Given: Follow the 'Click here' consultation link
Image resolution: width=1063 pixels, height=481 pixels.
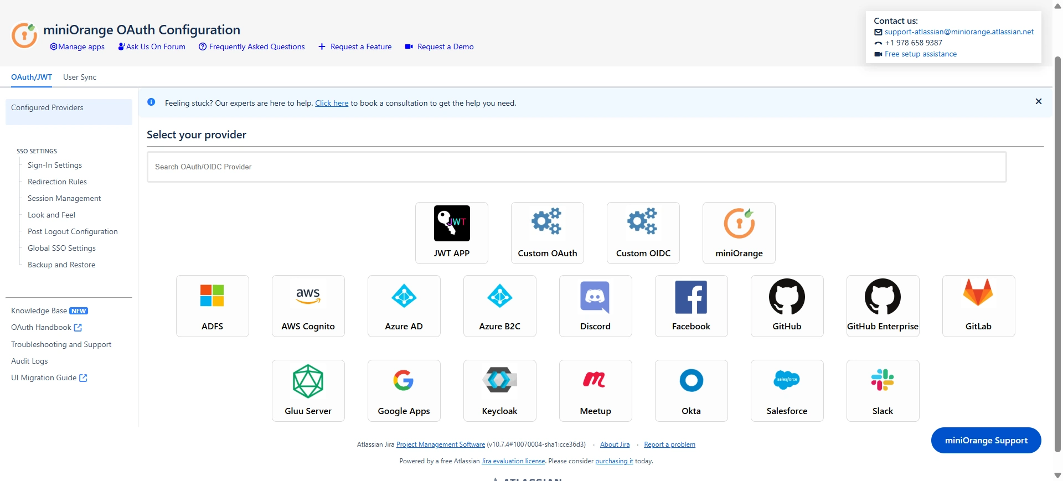Looking at the screenshot, I should click(x=332, y=103).
